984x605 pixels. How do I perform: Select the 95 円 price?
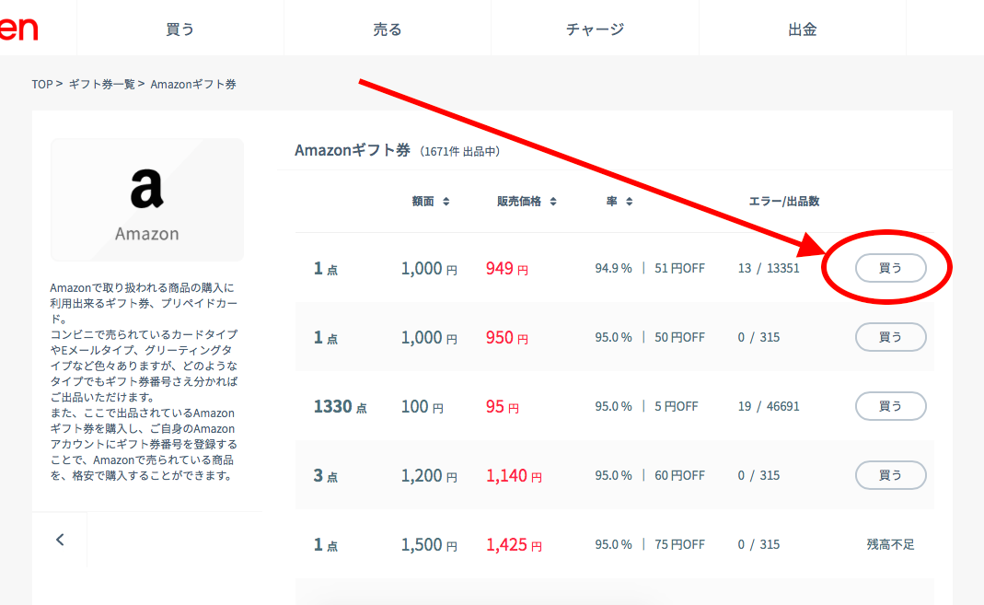click(502, 407)
